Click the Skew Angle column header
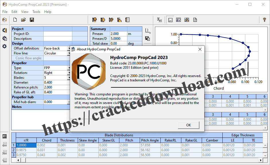The width and height of the screenshot is (270, 165). click(88, 140)
